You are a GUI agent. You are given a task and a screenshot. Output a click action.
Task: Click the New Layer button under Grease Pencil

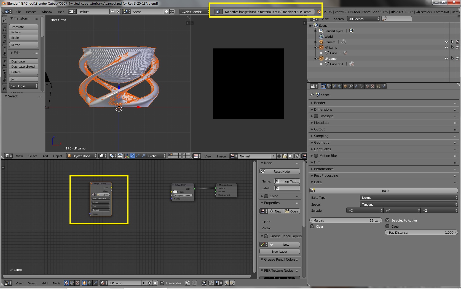click(x=279, y=251)
